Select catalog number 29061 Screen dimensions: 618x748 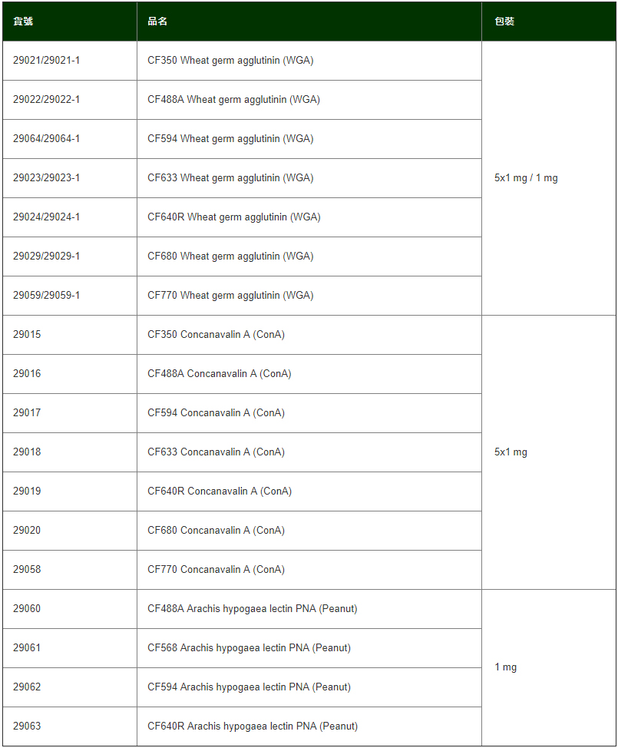27,648
